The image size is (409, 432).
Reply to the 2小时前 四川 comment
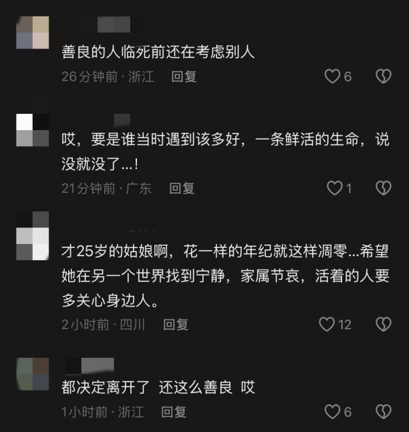pyautogui.click(x=176, y=324)
